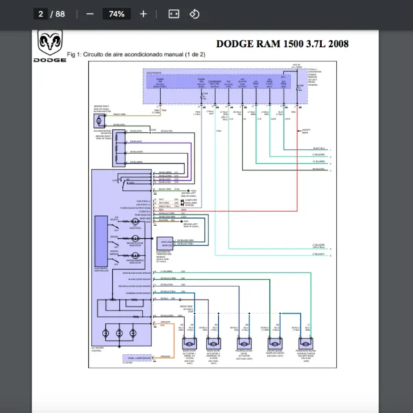The image size is (413, 413).
Task: Click the total page count 88
Action: [61, 14]
